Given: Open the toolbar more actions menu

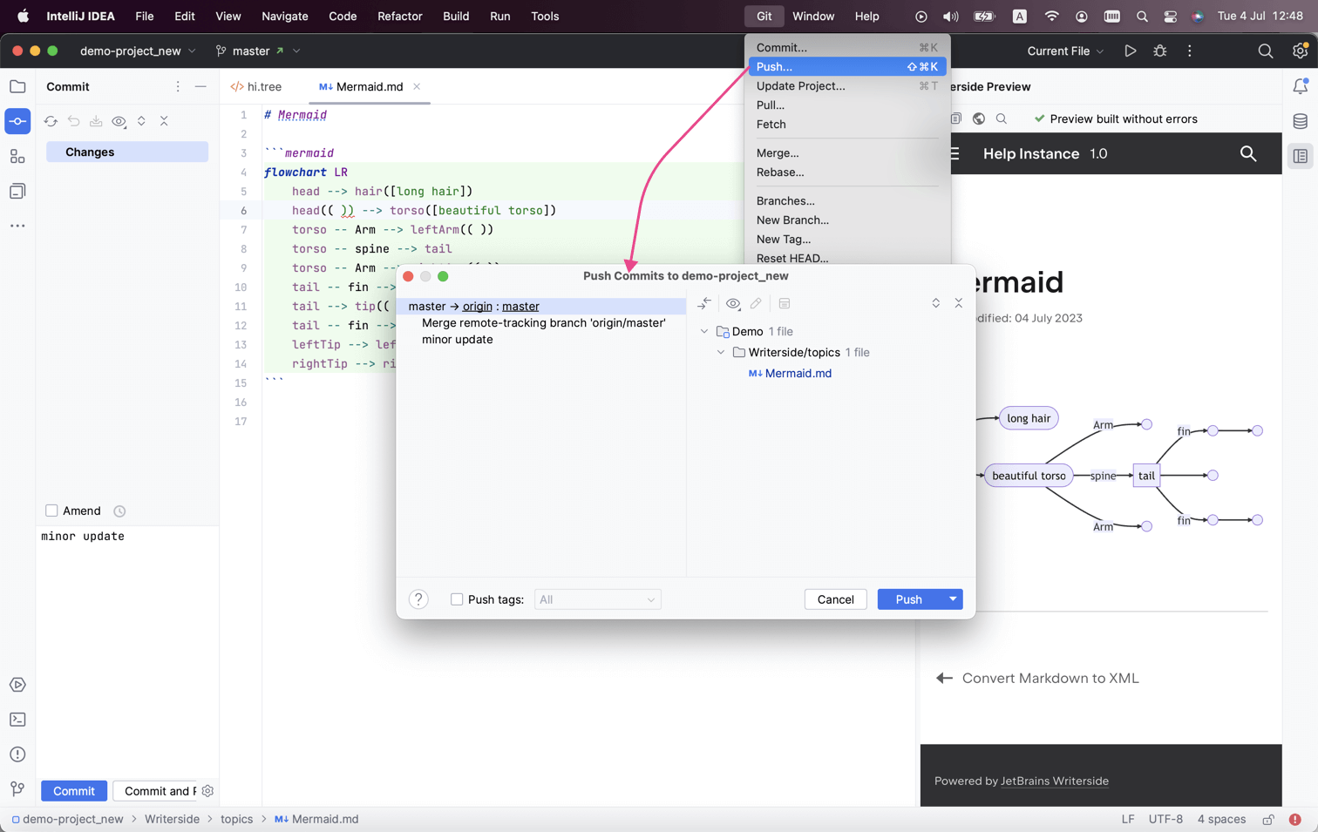Looking at the screenshot, I should [x=1190, y=51].
